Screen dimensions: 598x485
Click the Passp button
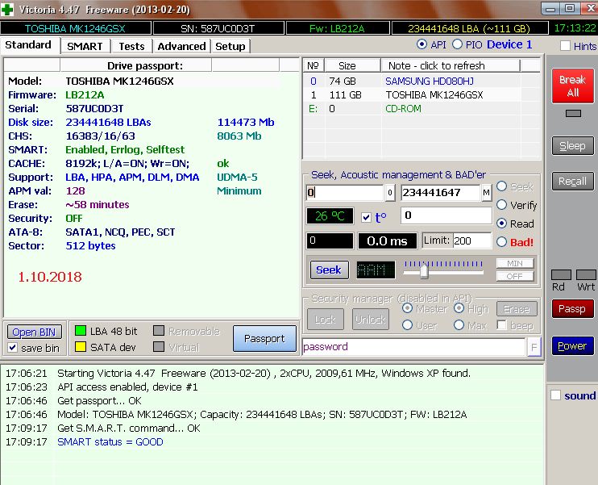572,308
